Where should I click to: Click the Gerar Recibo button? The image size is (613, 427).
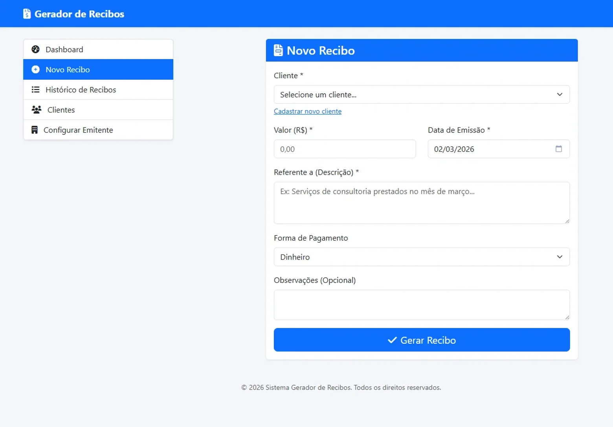[422, 340]
